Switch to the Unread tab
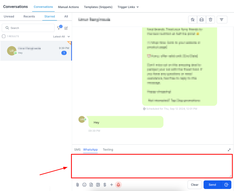Screen dimensions: 234x191 9,17
